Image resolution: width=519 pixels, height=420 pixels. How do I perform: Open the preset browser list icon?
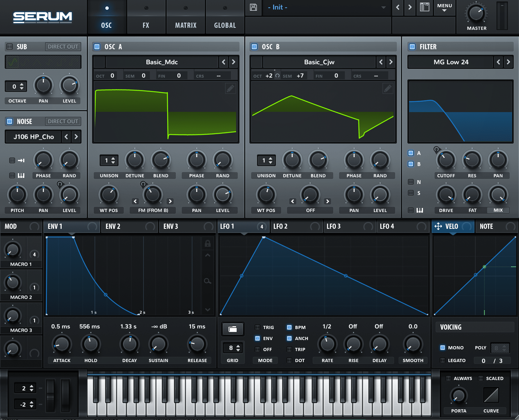tap(424, 7)
